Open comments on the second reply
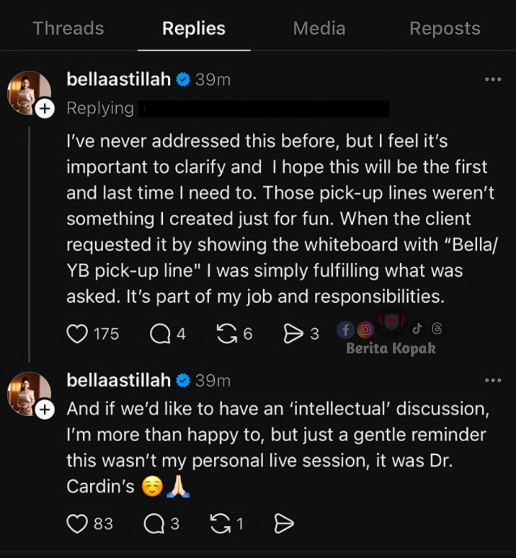Image resolution: width=516 pixels, height=558 pixels. pos(154,524)
